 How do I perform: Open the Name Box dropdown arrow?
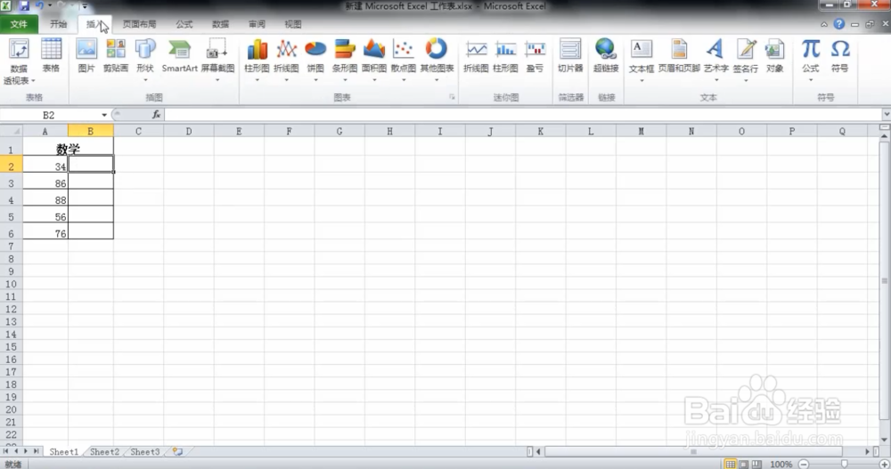point(104,116)
